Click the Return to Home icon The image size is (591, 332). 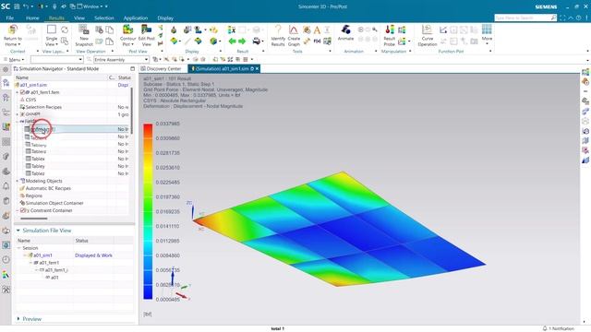pyautogui.click(x=13, y=30)
